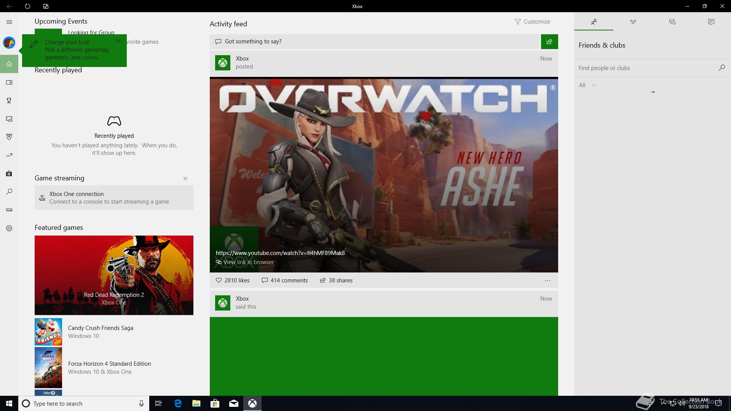Open Clubs shield icon
The width and height of the screenshot is (731, 411).
tap(9, 137)
